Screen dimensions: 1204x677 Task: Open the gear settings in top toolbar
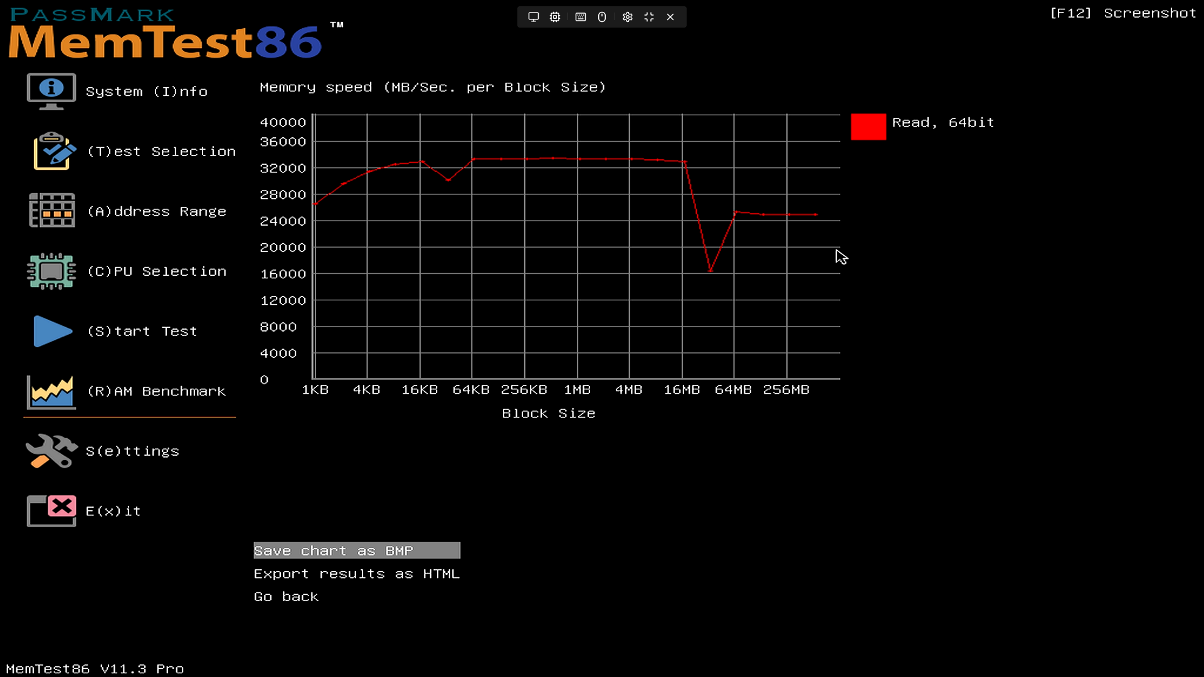point(628,17)
